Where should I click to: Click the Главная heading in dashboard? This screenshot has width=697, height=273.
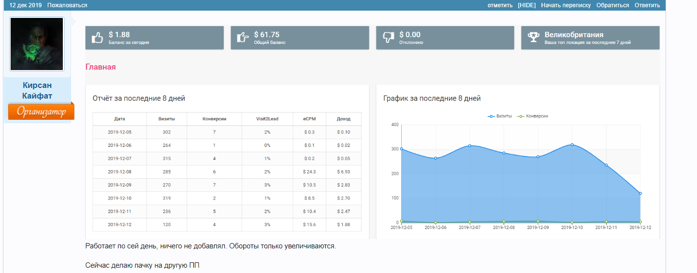click(x=101, y=67)
